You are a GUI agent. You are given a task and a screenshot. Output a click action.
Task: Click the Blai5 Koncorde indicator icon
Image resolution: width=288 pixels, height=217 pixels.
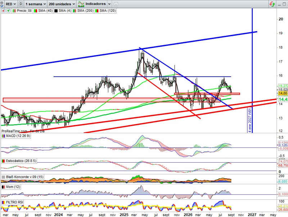pos(3,177)
